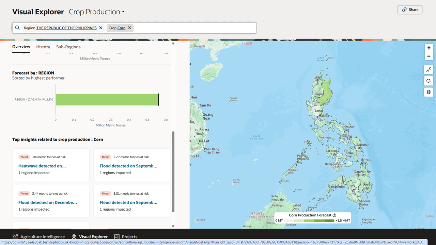Click the Share button
Screen dimensions: 436x245
pos(410,10)
